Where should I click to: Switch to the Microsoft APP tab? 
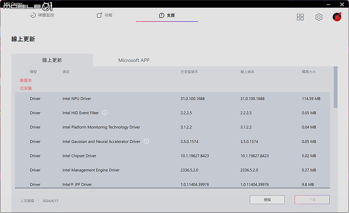(x=134, y=60)
